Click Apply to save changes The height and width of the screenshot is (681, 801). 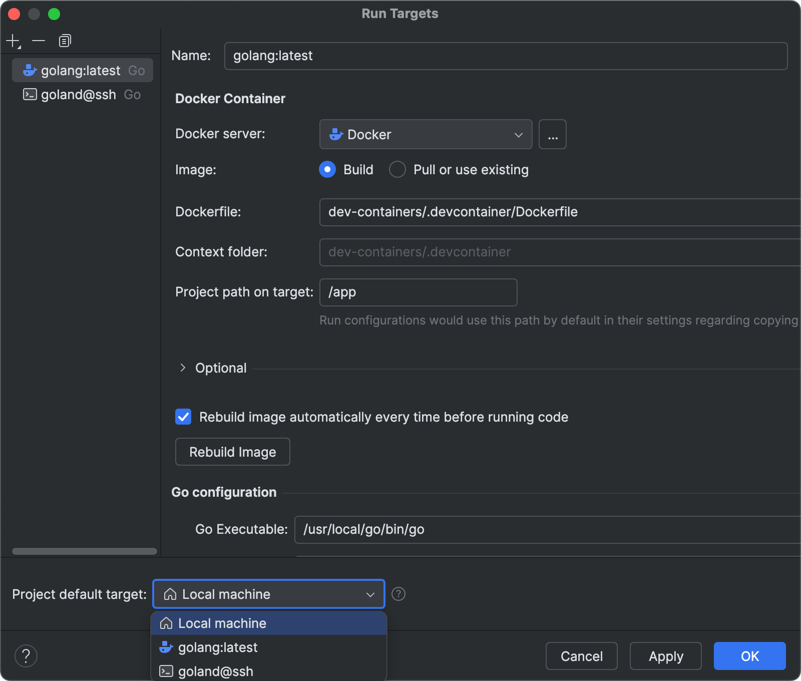click(x=665, y=656)
